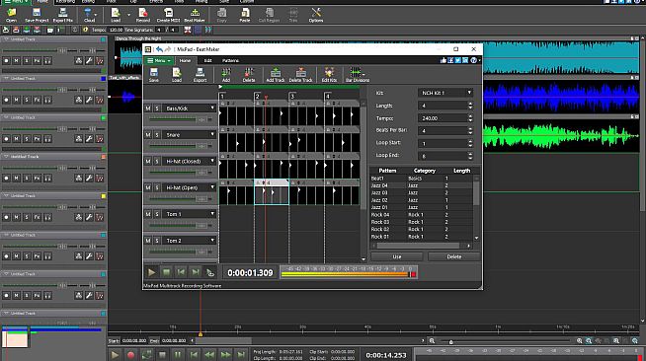Click the Paste icon in main toolbar
This screenshot has width=646, height=361.
pyautogui.click(x=245, y=15)
